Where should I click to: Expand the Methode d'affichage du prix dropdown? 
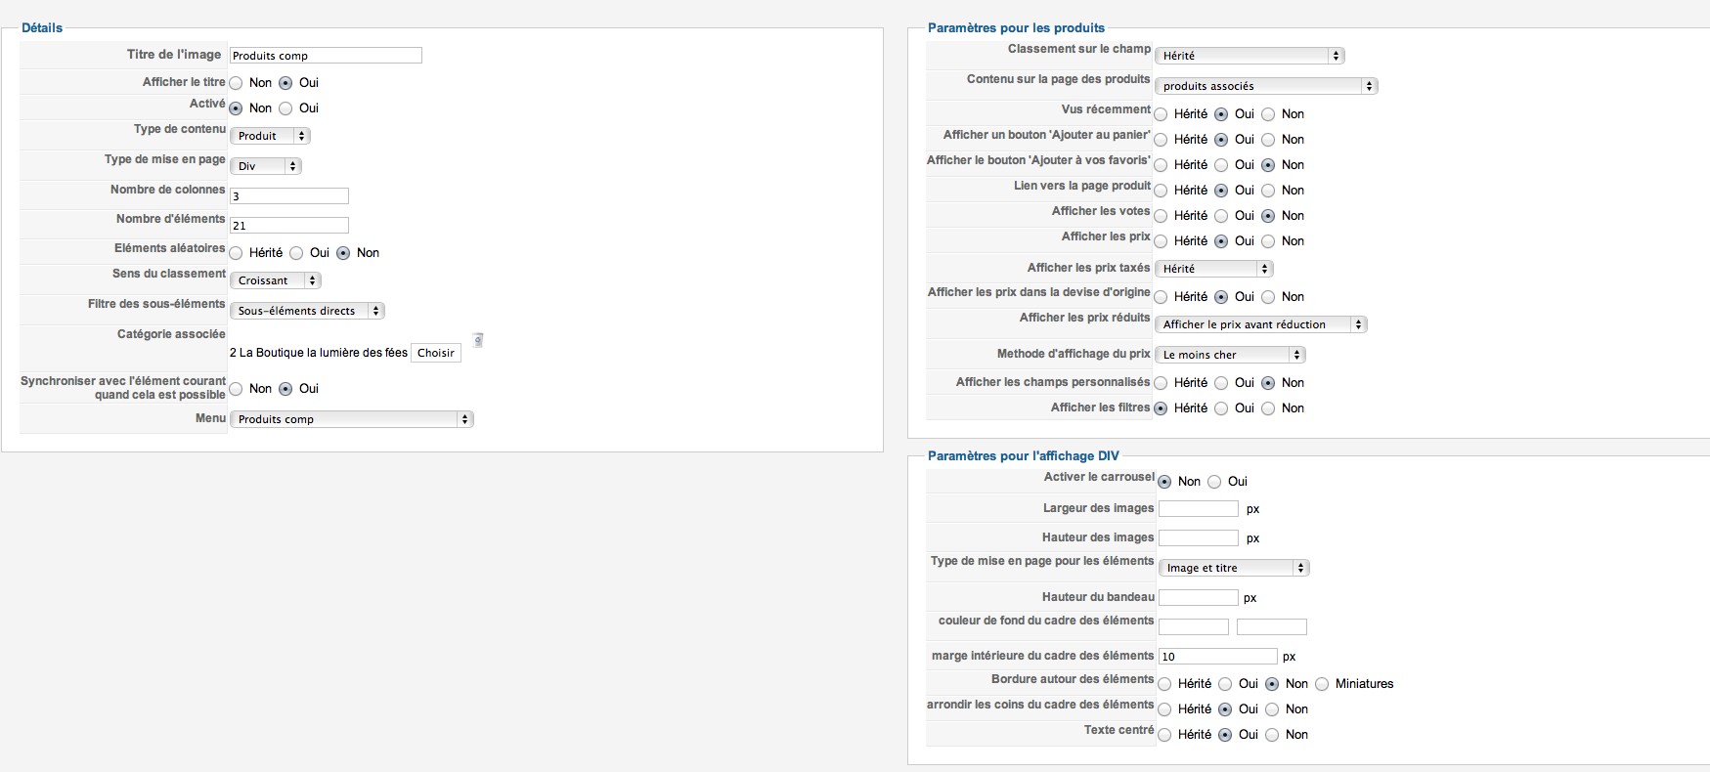1230,355
